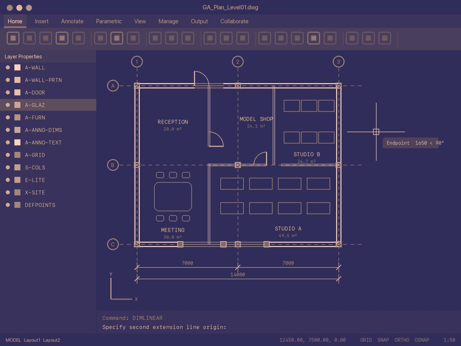The image size is (461, 346).
Task: Select the X-SITE layer row
Action: click(48, 192)
